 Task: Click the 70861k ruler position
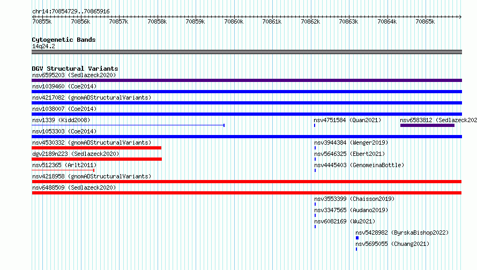(x=272, y=21)
